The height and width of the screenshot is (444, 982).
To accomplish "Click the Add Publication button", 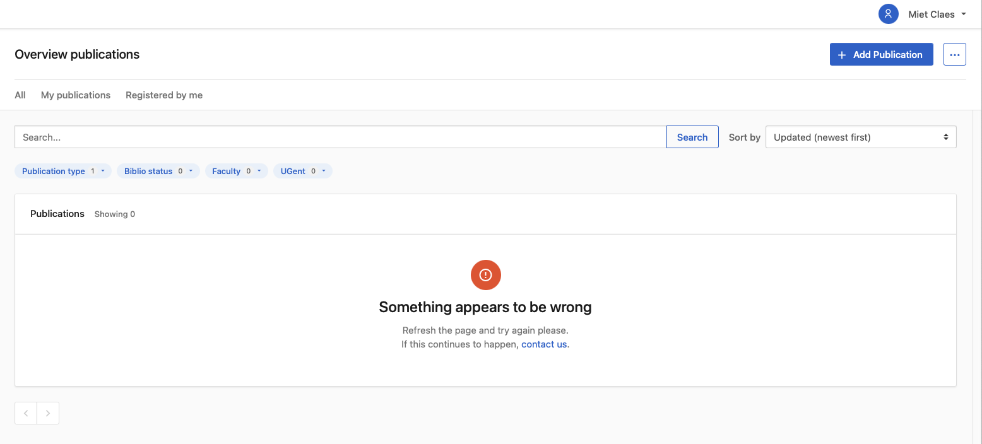I will 881,54.
